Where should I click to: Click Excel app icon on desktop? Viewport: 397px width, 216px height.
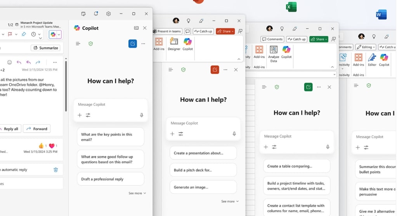pos(291,7)
